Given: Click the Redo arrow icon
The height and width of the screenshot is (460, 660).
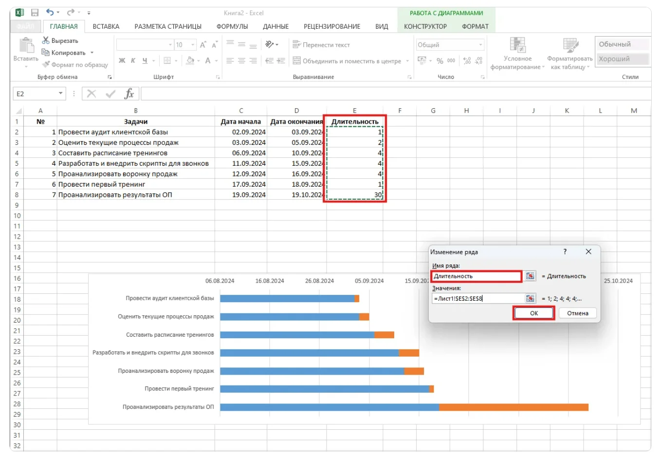Looking at the screenshot, I should (71, 13).
